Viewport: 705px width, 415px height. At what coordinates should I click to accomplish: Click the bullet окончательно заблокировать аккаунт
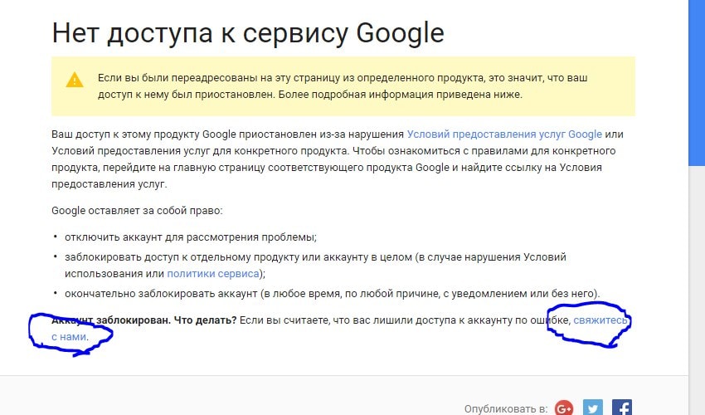(x=333, y=294)
